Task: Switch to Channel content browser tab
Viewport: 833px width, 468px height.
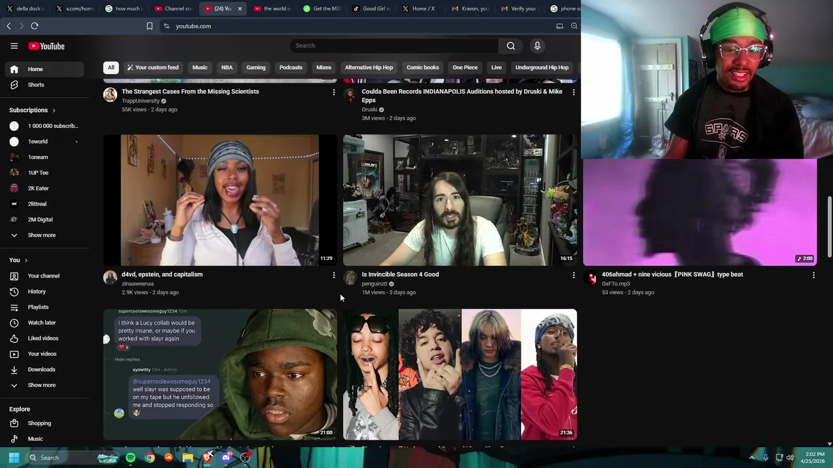Action: point(173,8)
